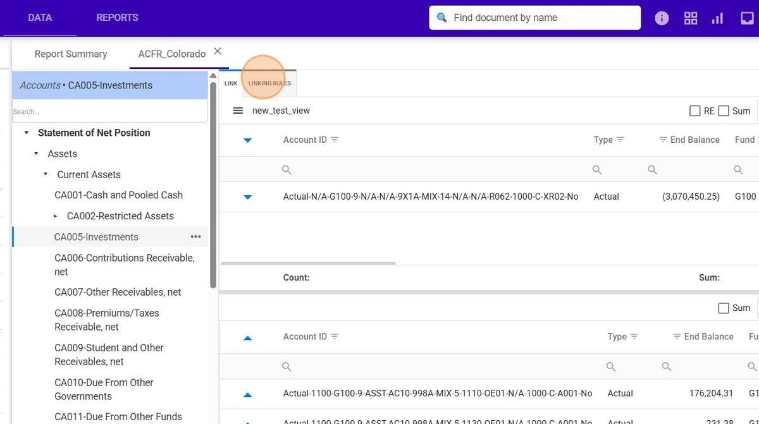Filter lower End Balance column
Viewport: 759px width, 424px height.
677,337
